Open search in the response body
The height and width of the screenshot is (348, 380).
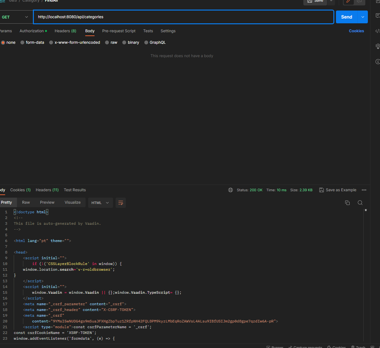tap(360, 203)
